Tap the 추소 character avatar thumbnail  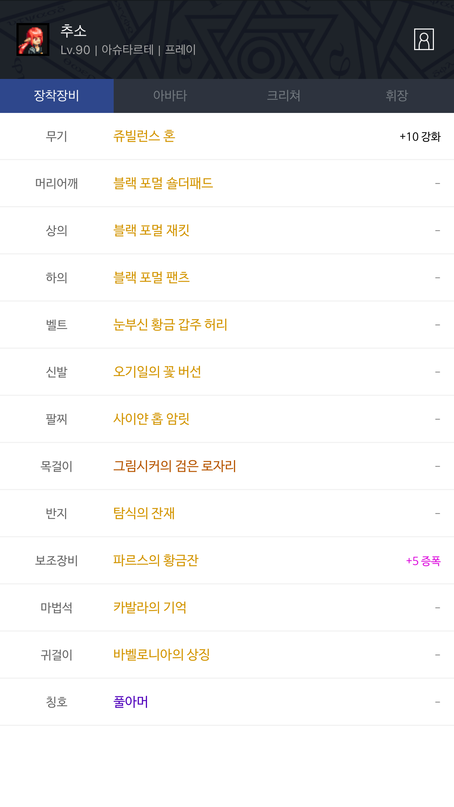(x=33, y=39)
